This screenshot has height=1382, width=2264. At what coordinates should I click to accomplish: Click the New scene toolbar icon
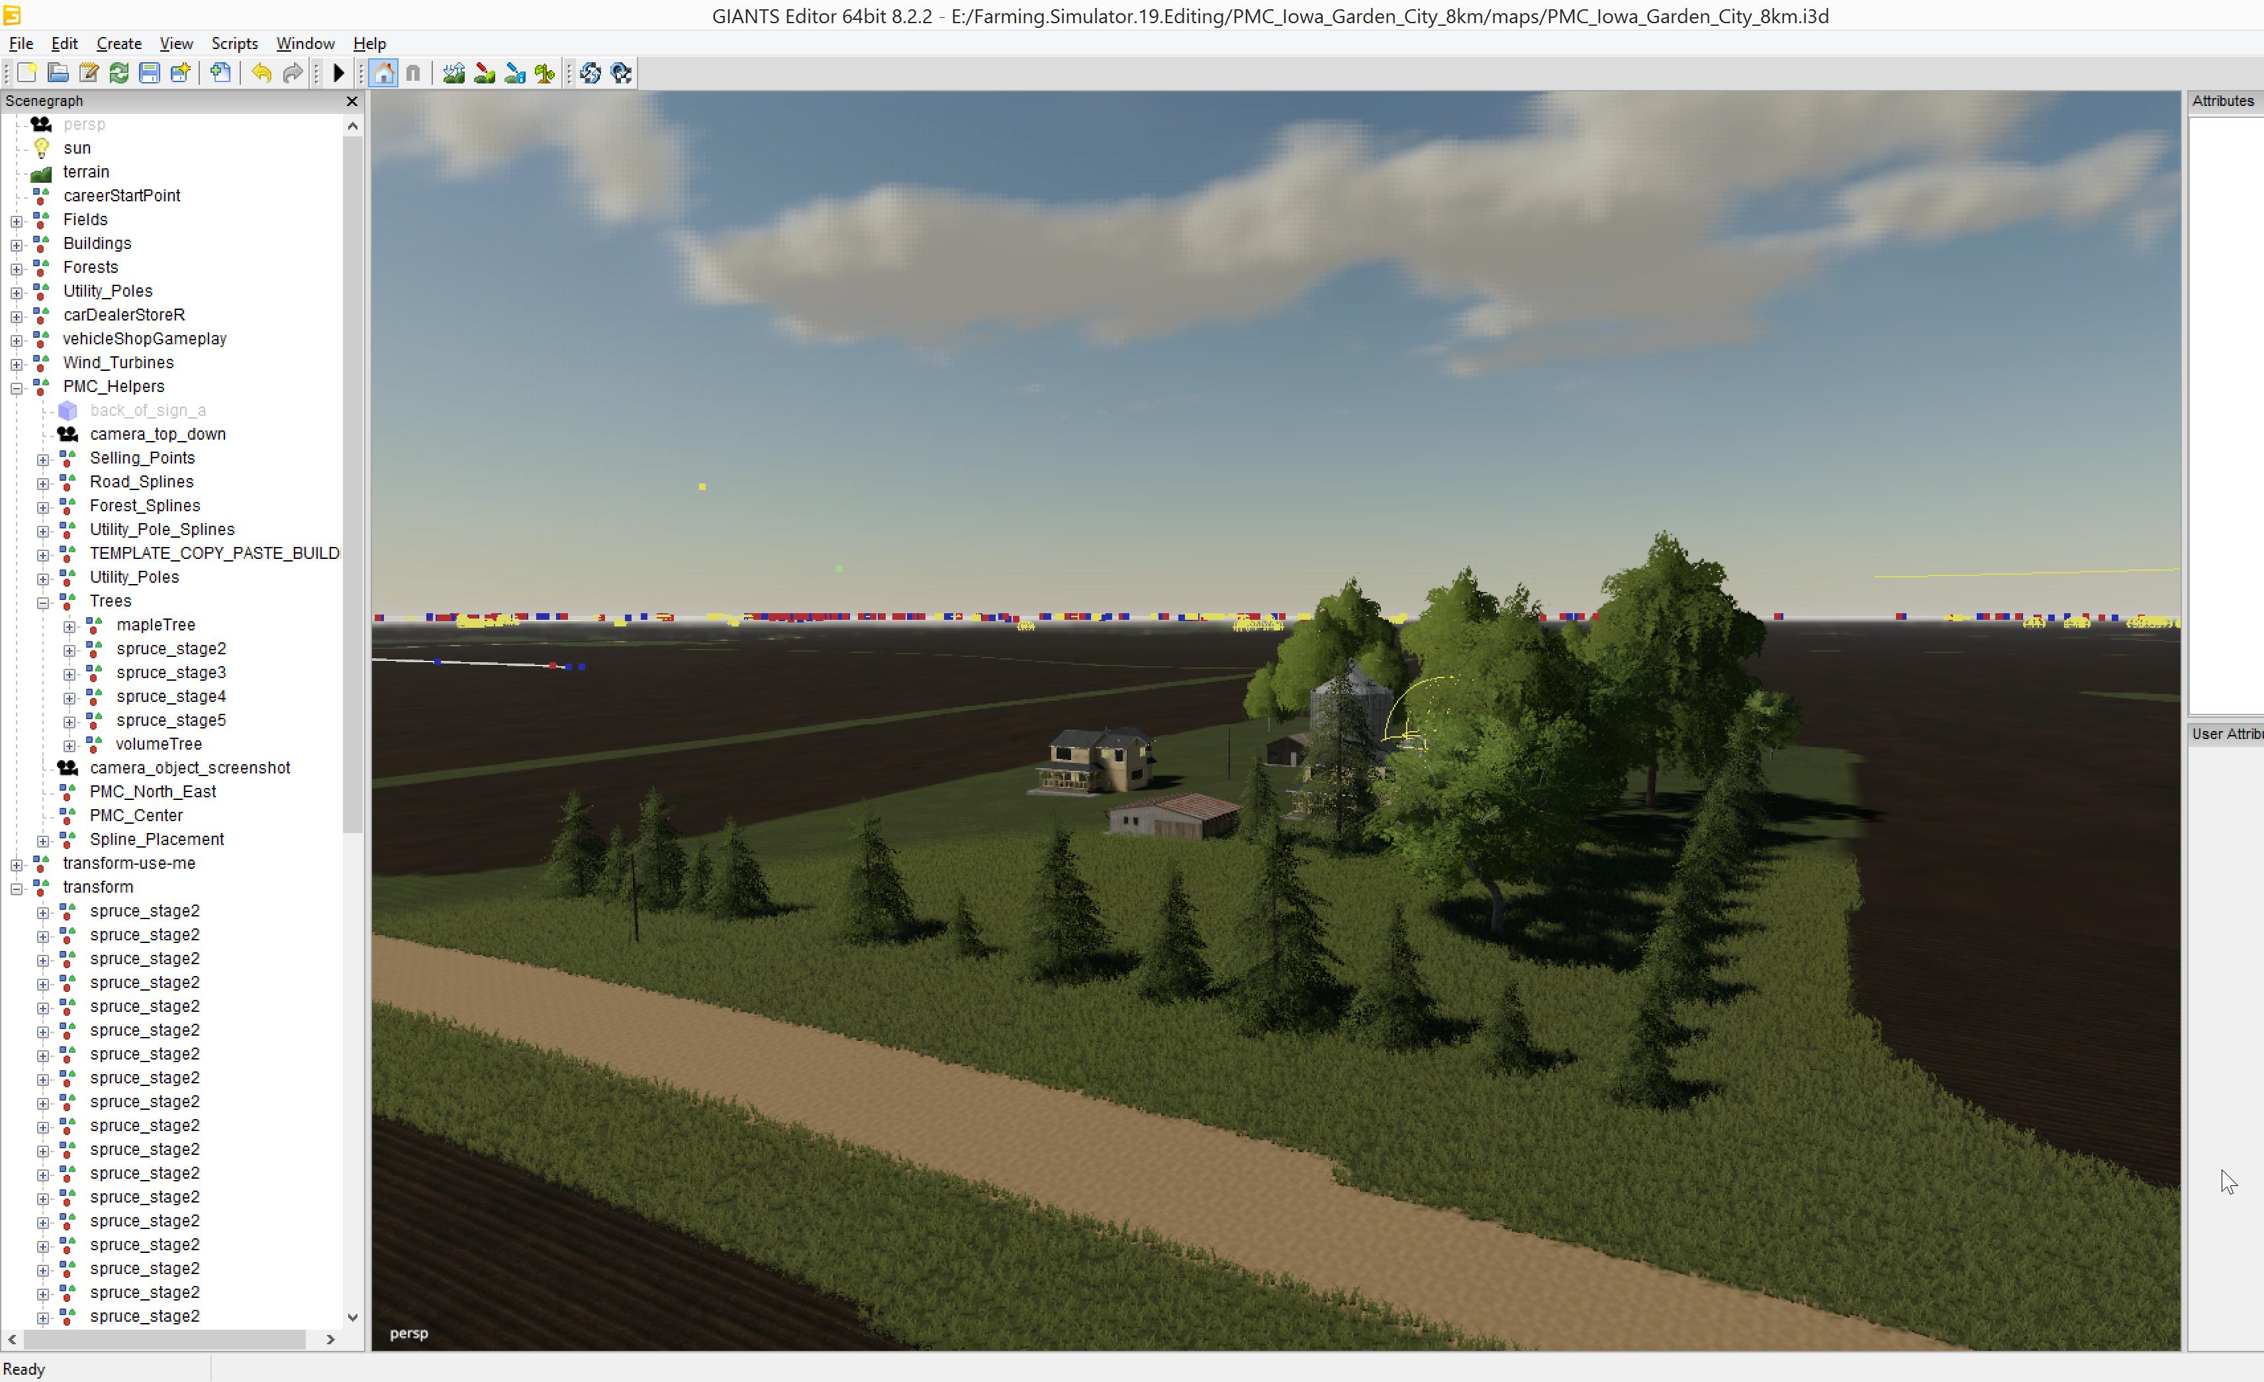point(26,73)
